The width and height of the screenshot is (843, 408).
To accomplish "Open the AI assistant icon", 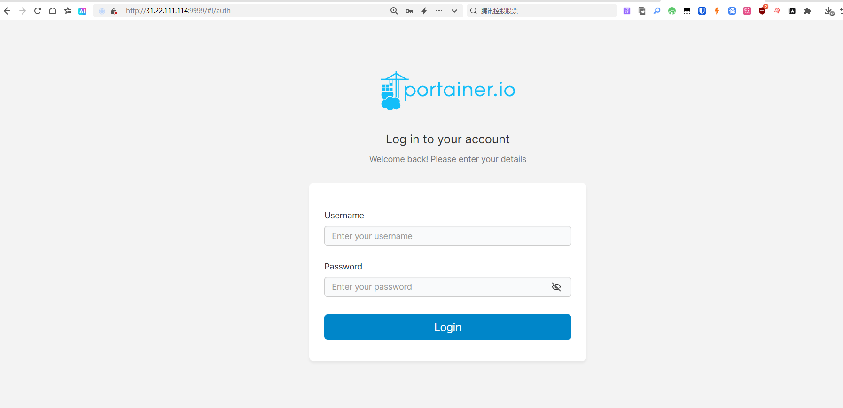I will (82, 11).
